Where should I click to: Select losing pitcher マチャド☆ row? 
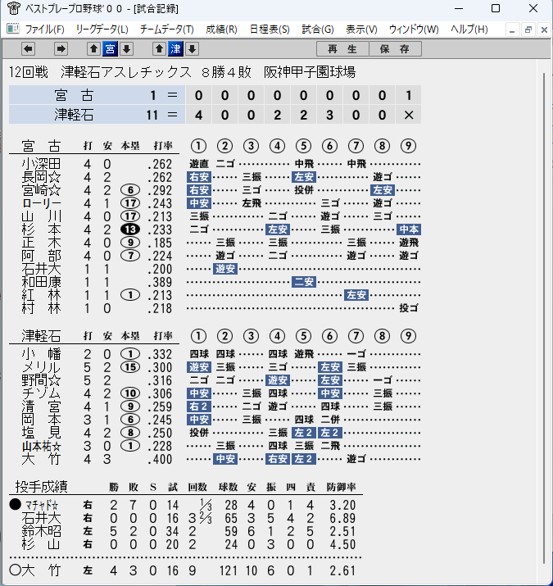click(x=186, y=506)
